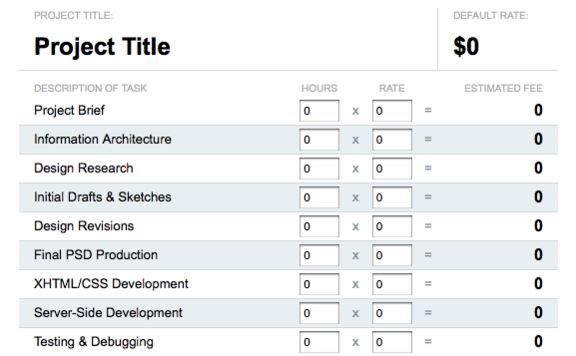Screen dimensions: 576x356
Task: Click the Hours field for Project Brief
Action: 319,111
